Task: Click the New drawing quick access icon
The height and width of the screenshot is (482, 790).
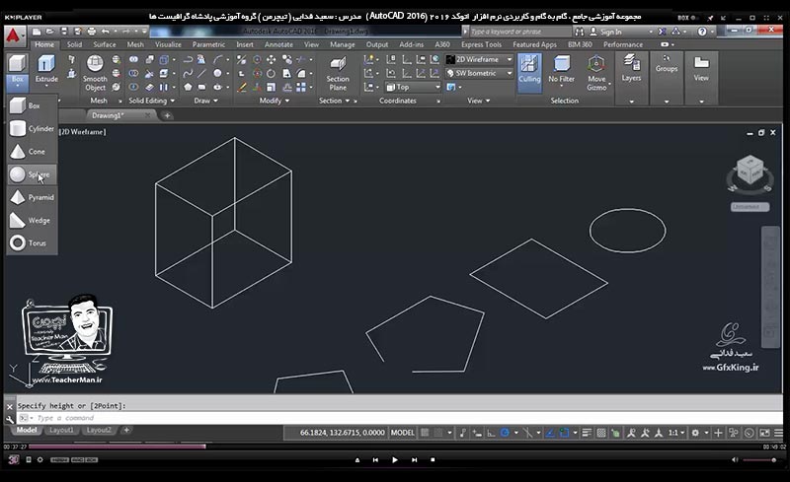Action: tap(37, 32)
